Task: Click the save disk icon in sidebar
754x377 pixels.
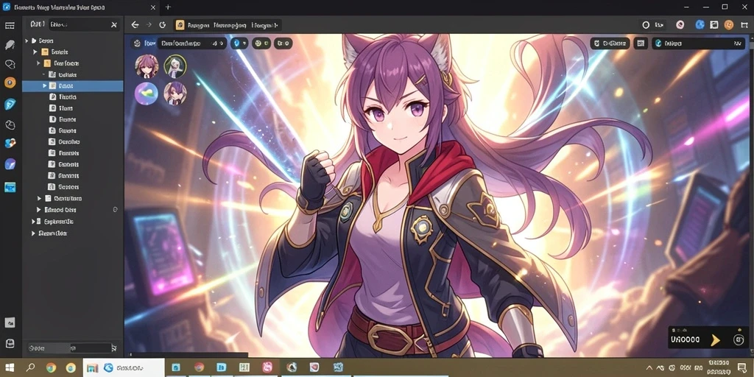Action: 10,343
